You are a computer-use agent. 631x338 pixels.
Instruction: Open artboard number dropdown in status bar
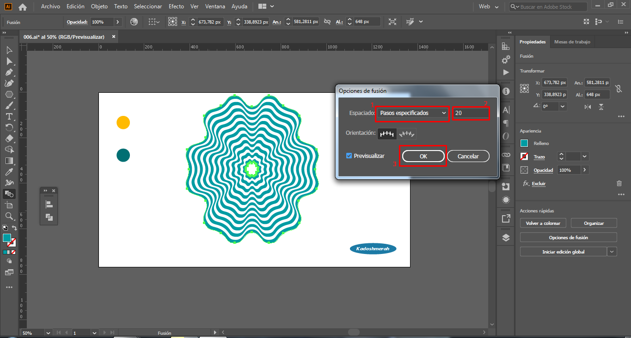pyautogui.click(x=94, y=333)
